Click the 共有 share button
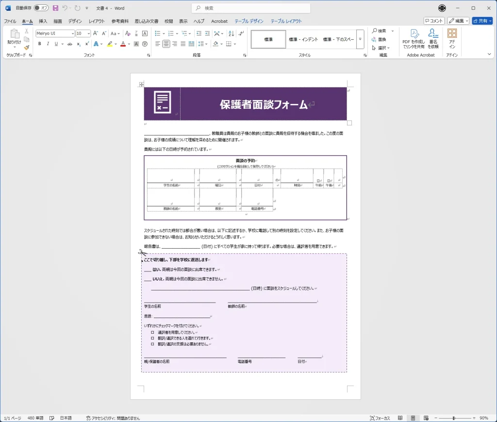Viewport: 497px width, 422px height. click(x=481, y=21)
